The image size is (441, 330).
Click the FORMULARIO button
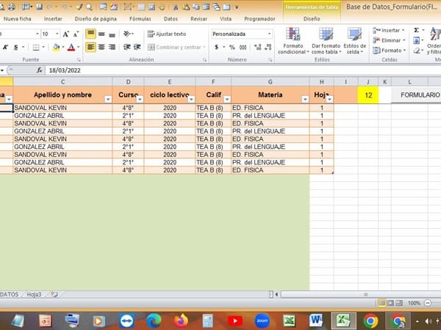coord(415,95)
